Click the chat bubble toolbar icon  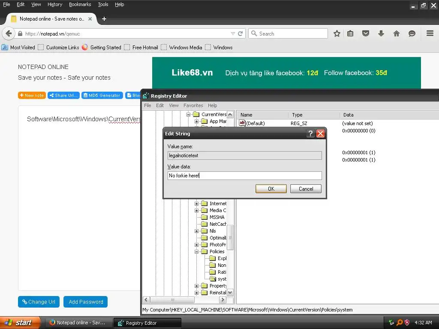412,33
